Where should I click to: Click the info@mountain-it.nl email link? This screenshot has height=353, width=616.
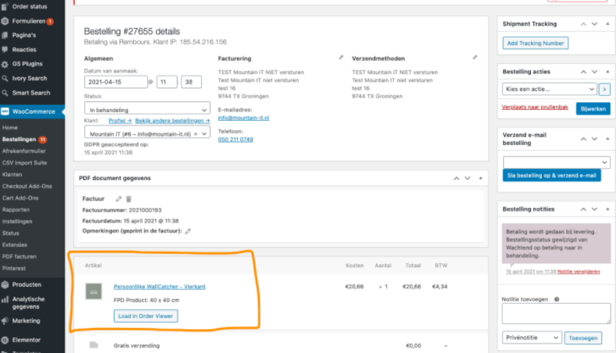pyautogui.click(x=243, y=118)
